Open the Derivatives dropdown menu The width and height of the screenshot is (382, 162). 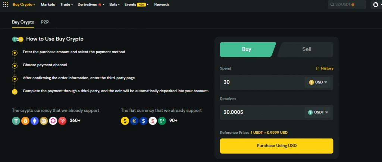point(91,4)
